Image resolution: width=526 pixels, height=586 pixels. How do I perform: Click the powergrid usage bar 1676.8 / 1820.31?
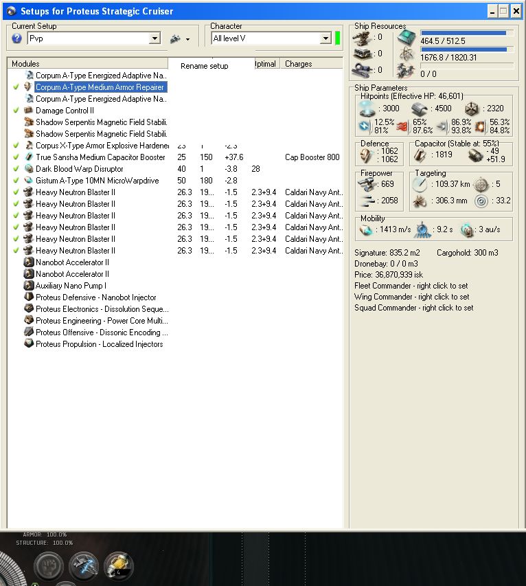[467, 49]
